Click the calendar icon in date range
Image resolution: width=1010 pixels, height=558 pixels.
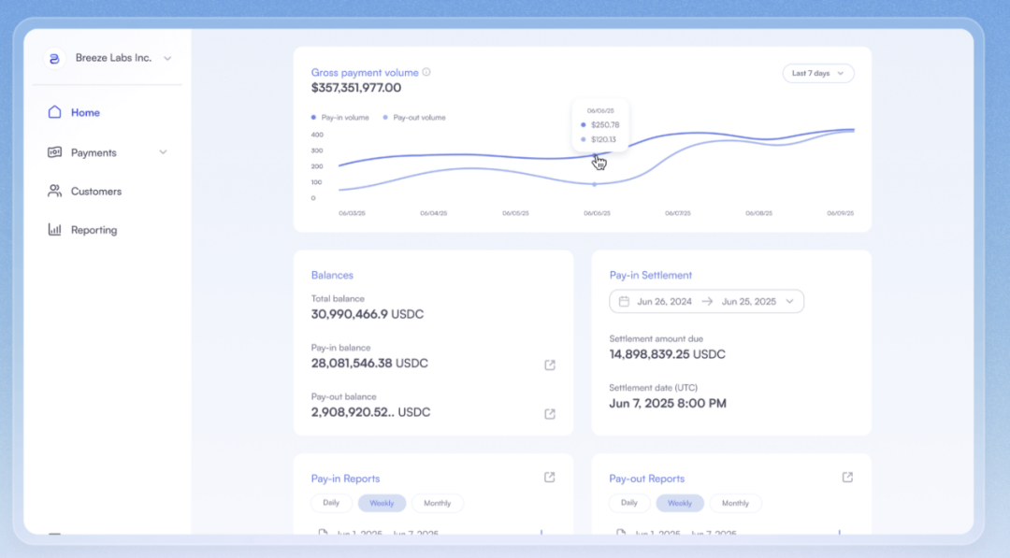pos(624,301)
